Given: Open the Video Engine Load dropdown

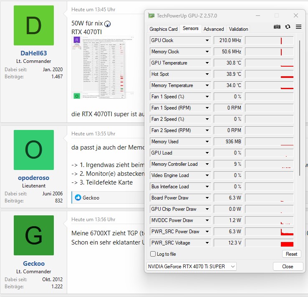Looking at the screenshot, I should (x=207, y=175).
